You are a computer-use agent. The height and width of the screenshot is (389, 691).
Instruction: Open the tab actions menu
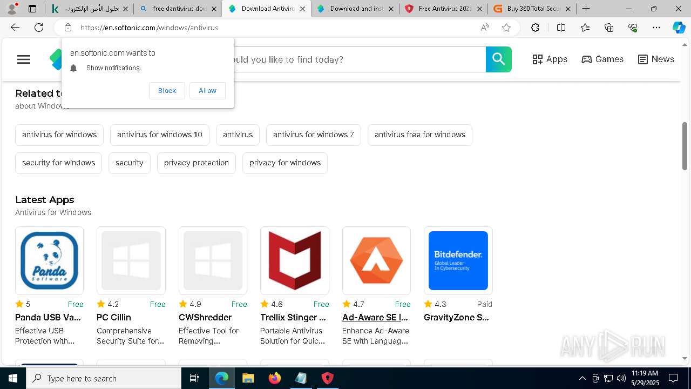32,9
